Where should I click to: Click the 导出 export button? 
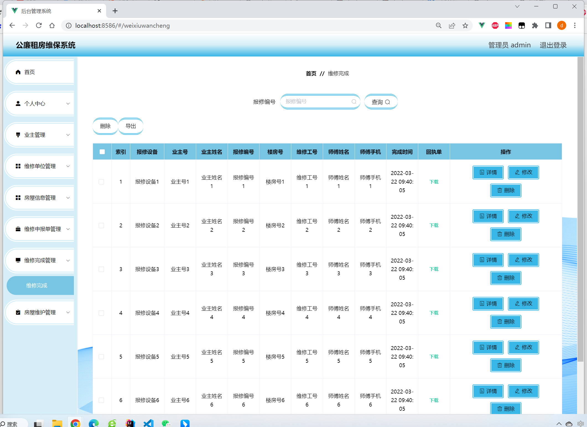pos(131,126)
